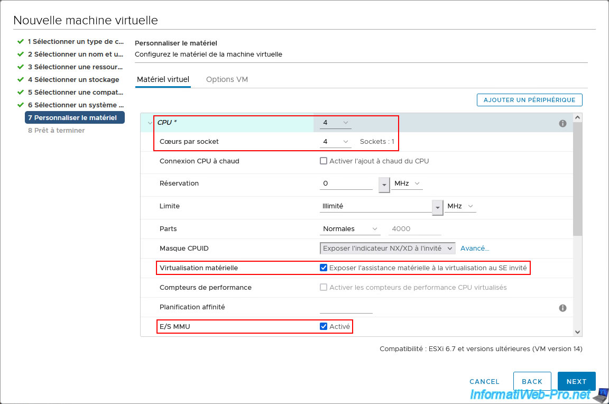Click the NEXT button
Screen dimensions: 609x404
576,381
